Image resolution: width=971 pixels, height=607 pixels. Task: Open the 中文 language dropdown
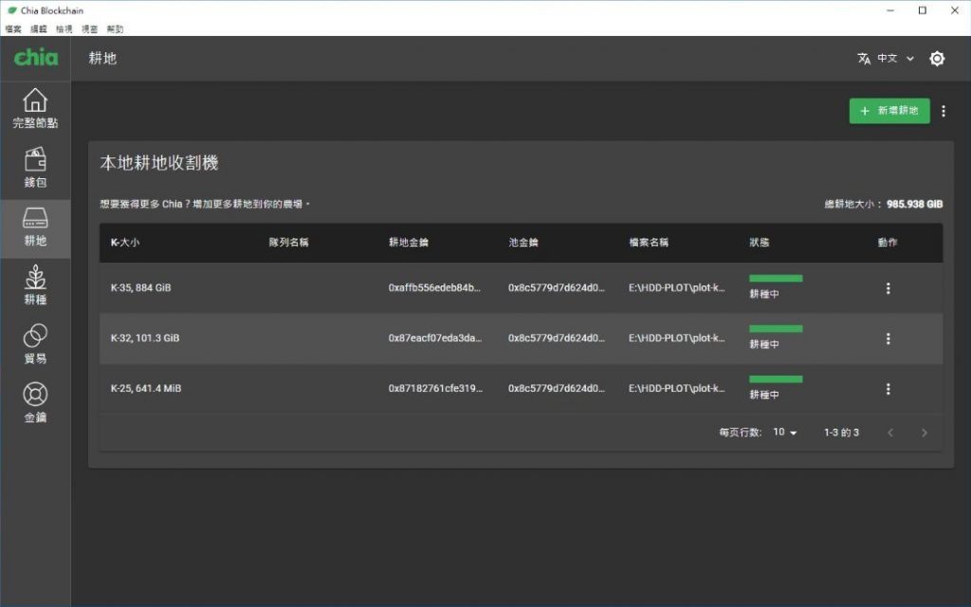point(886,58)
